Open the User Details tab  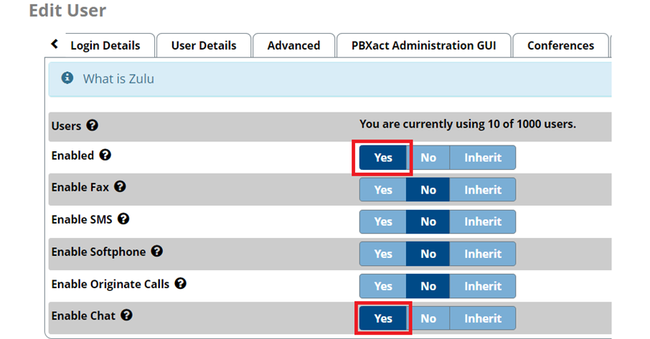(204, 45)
